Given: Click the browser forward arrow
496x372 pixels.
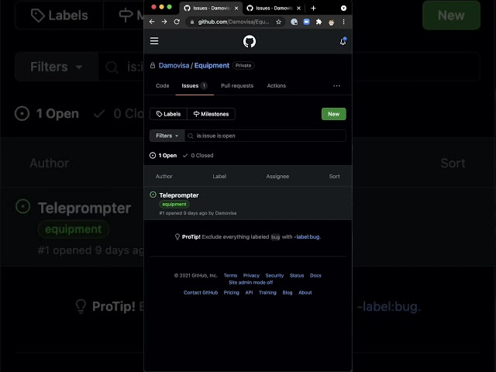Looking at the screenshot, I should click(x=164, y=22).
